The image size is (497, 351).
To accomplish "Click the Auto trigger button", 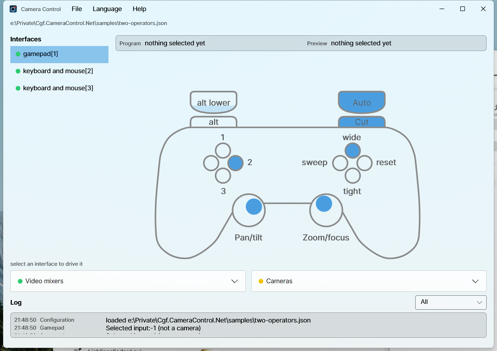I will (x=362, y=102).
